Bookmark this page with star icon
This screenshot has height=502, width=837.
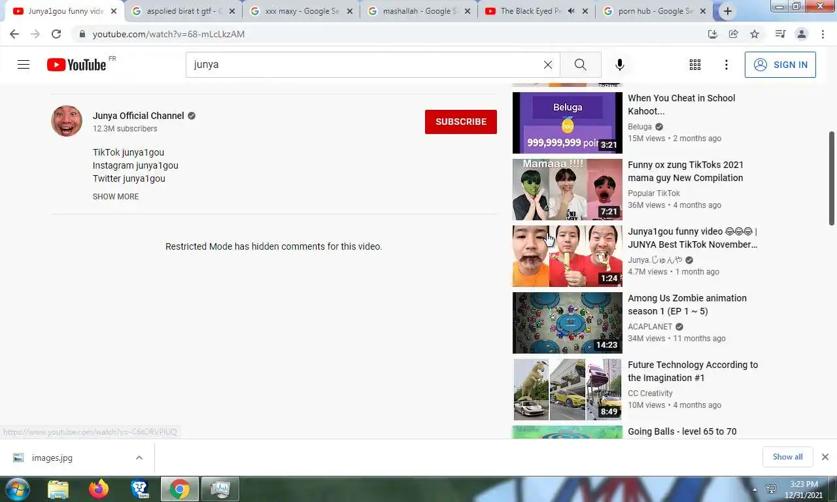[755, 34]
